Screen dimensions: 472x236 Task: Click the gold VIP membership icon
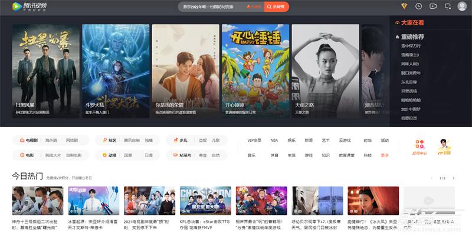(404, 6)
